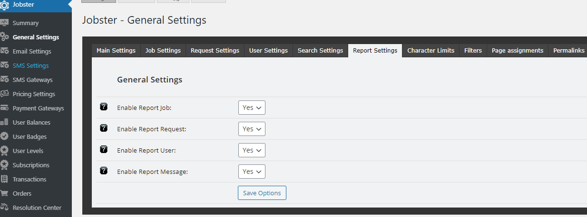The width and height of the screenshot is (587, 217).
Task: Click the Enable Report Request label
Action: coord(152,129)
